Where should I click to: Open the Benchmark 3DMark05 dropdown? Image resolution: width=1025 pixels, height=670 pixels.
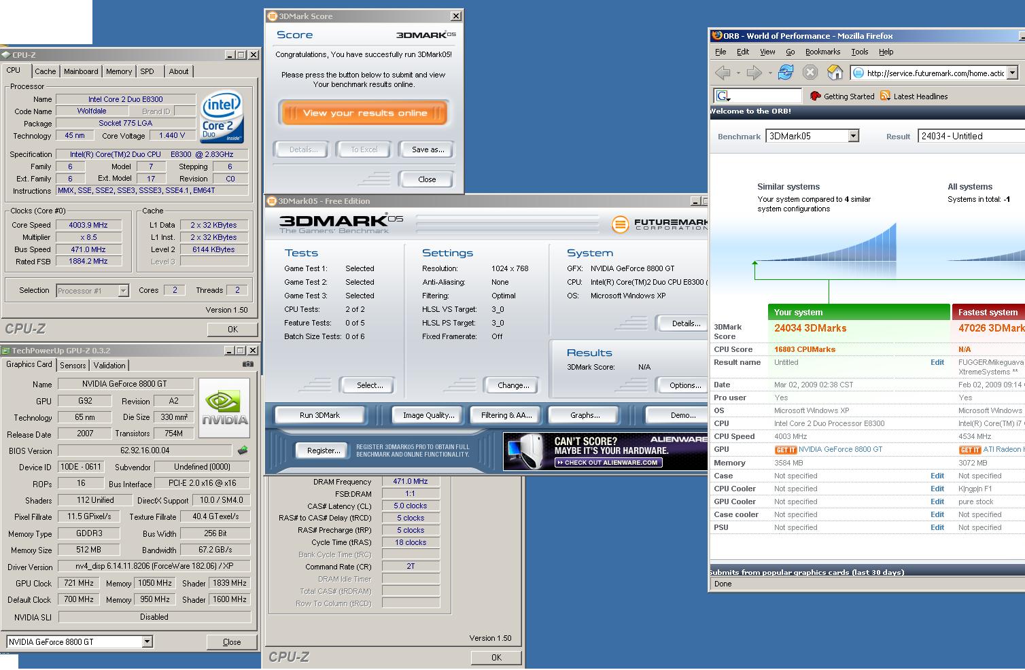pyautogui.click(x=853, y=136)
